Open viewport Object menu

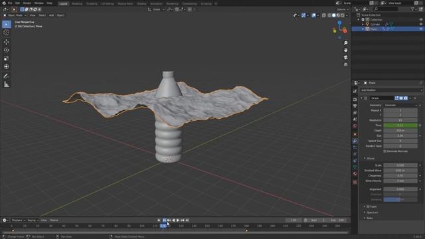pos(60,15)
